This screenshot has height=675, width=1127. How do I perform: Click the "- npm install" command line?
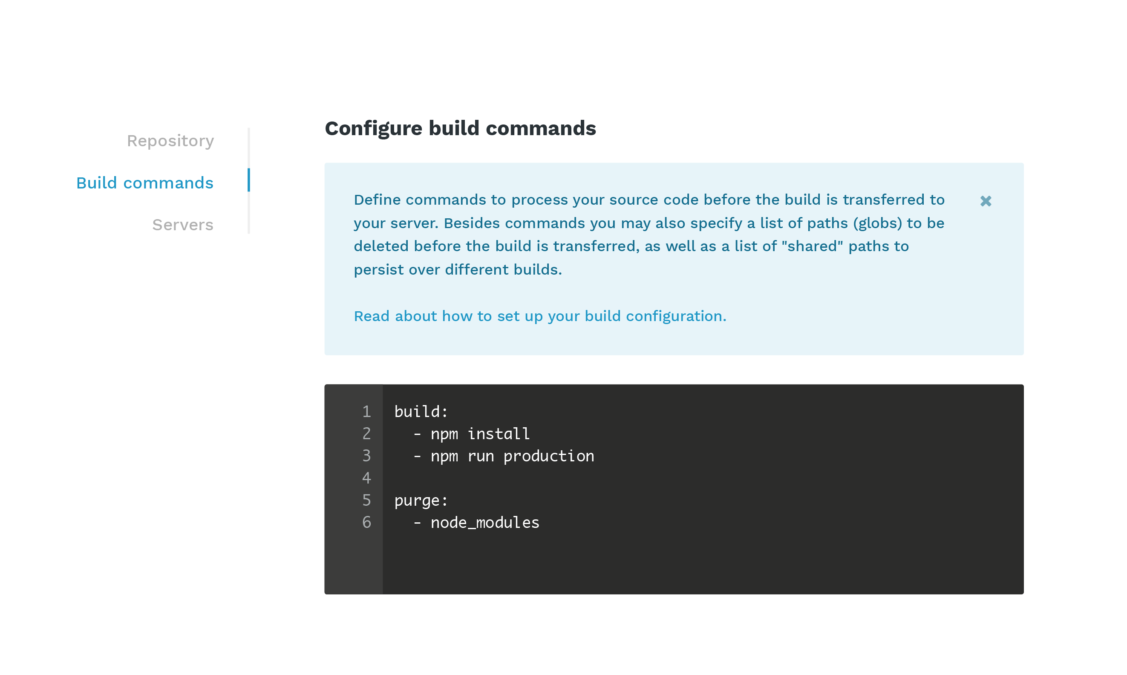[472, 433]
